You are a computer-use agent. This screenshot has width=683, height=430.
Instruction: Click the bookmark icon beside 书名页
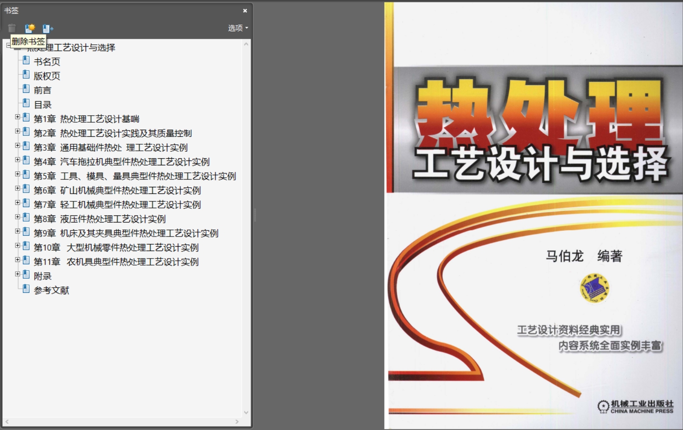click(x=26, y=61)
